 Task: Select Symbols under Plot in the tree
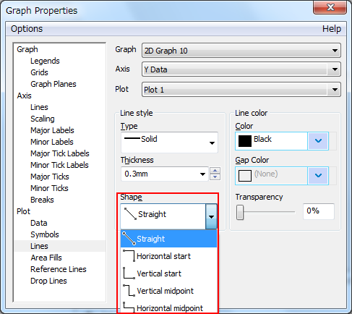pyautogui.click(x=45, y=234)
